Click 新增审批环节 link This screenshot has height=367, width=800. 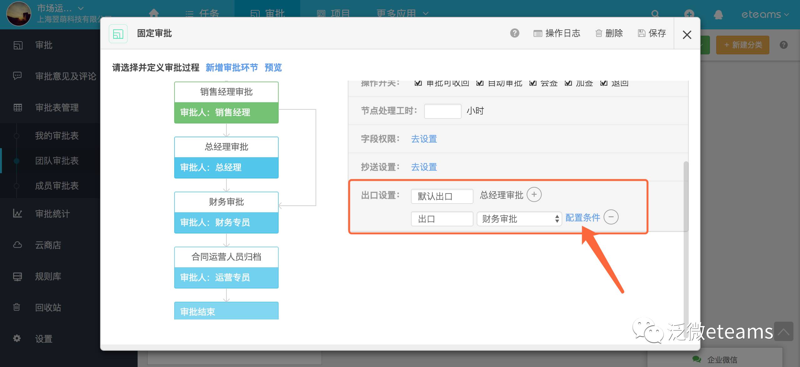[x=232, y=68]
